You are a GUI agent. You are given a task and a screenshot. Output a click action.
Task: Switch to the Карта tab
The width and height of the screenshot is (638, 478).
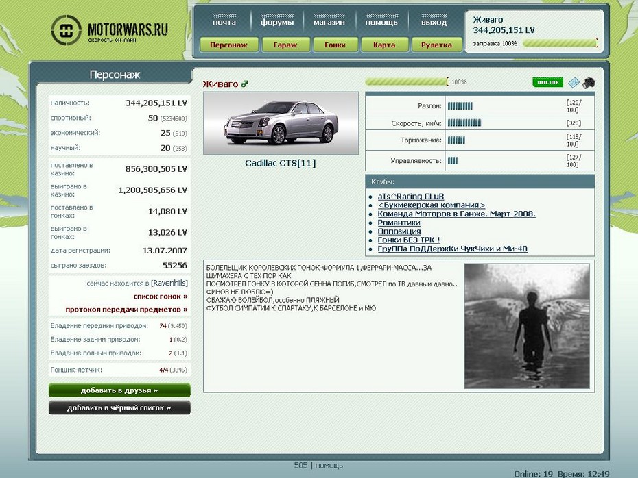pyautogui.click(x=384, y=45)
